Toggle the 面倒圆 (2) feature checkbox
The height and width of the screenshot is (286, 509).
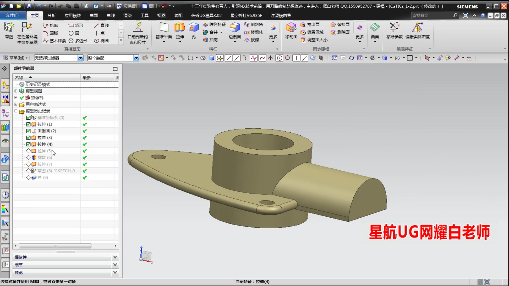tap(28, 131)
